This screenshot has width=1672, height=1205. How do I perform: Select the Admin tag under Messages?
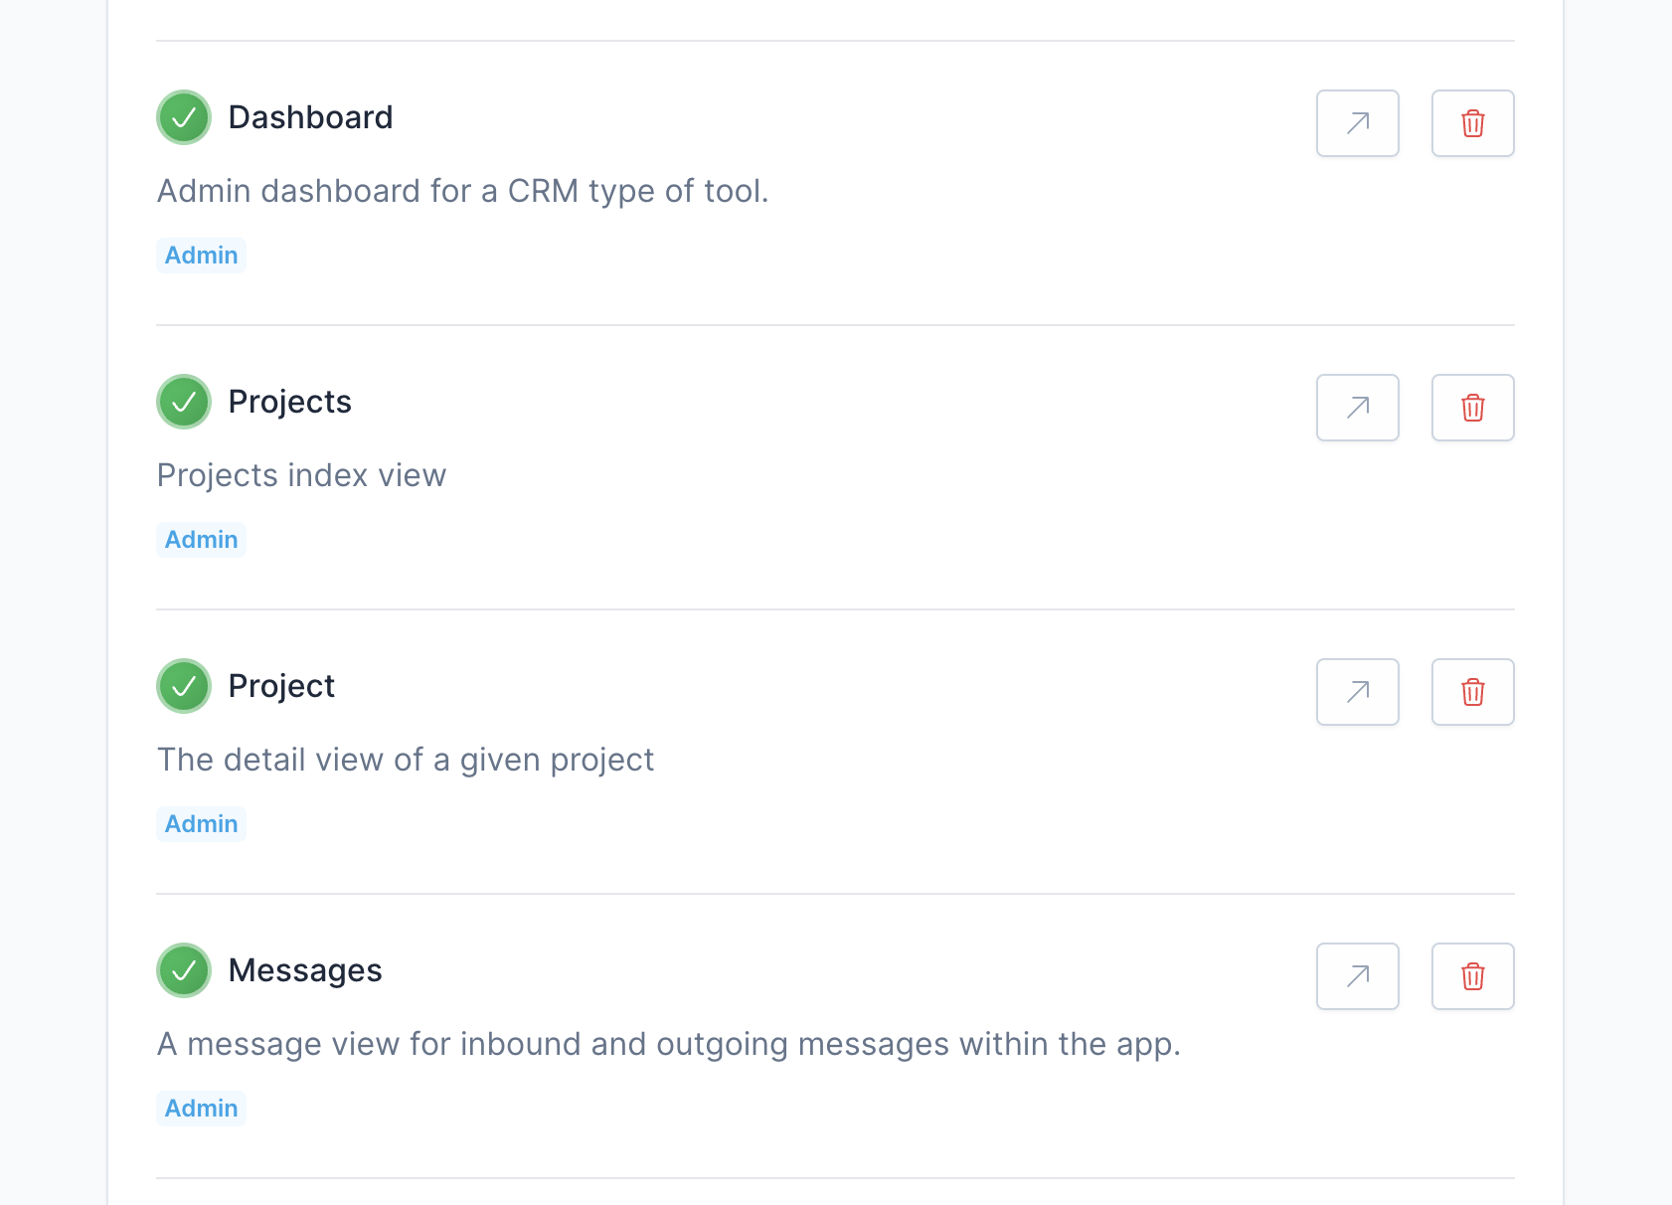(201, 1109)
